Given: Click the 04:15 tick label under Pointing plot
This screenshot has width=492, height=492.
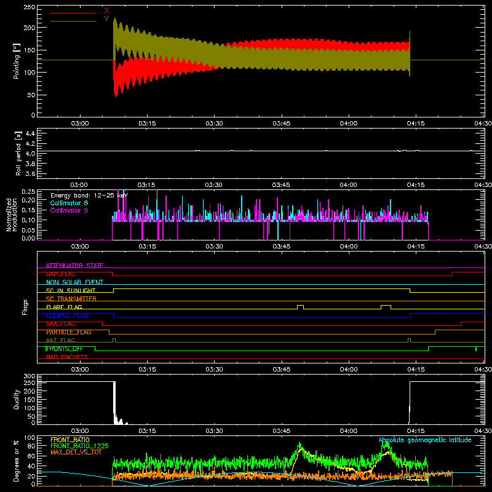Looking at the screenshot, I should pyautogui.click(x=416, y=124).
